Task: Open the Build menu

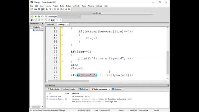Action: pyautogui.click(x=62, y=6)
